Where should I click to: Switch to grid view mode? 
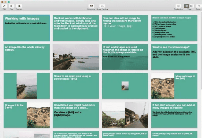click(187, 6)
